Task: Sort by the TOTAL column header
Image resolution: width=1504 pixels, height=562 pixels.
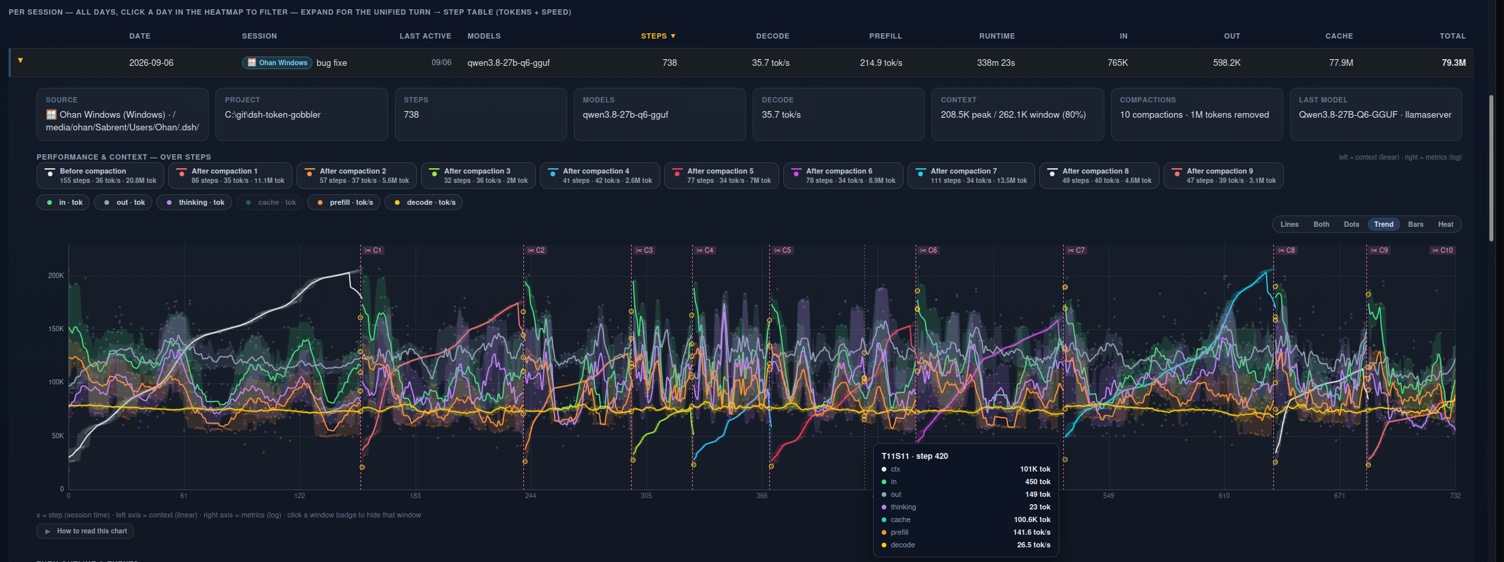Action: coord(1453,36)
